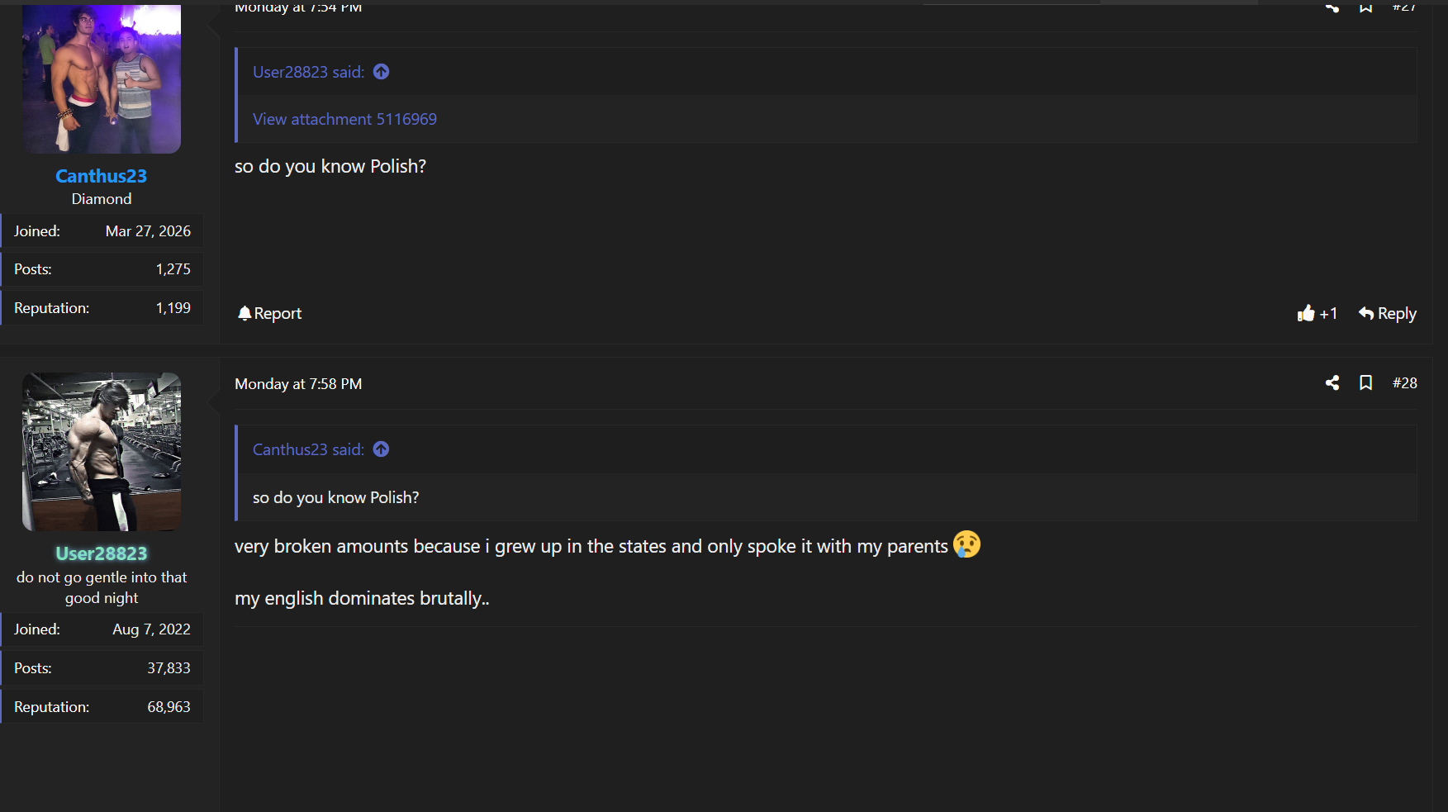Click share icon on post #28
Viewport: 1448px width, 812px height.
(x=1332, y=382)
